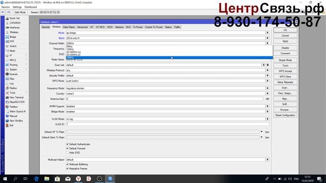Click Exit in the sidebar
Viewport: 326px width, 183px height.
click(x=11, y=126)
